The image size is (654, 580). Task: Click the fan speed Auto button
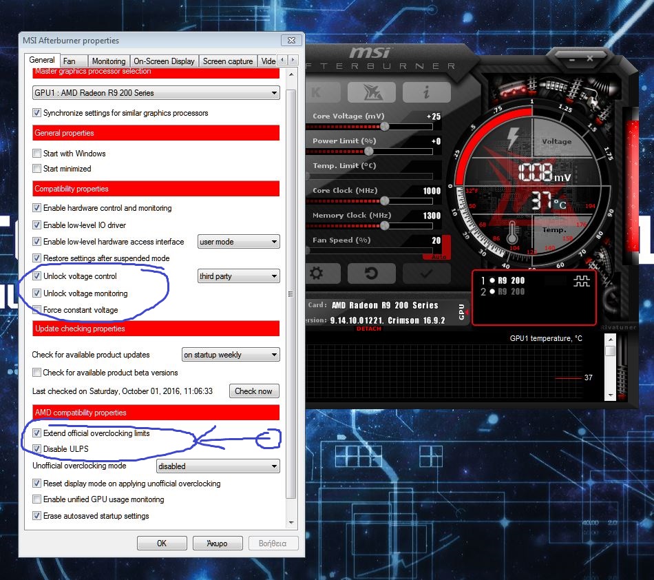point(438,257)
